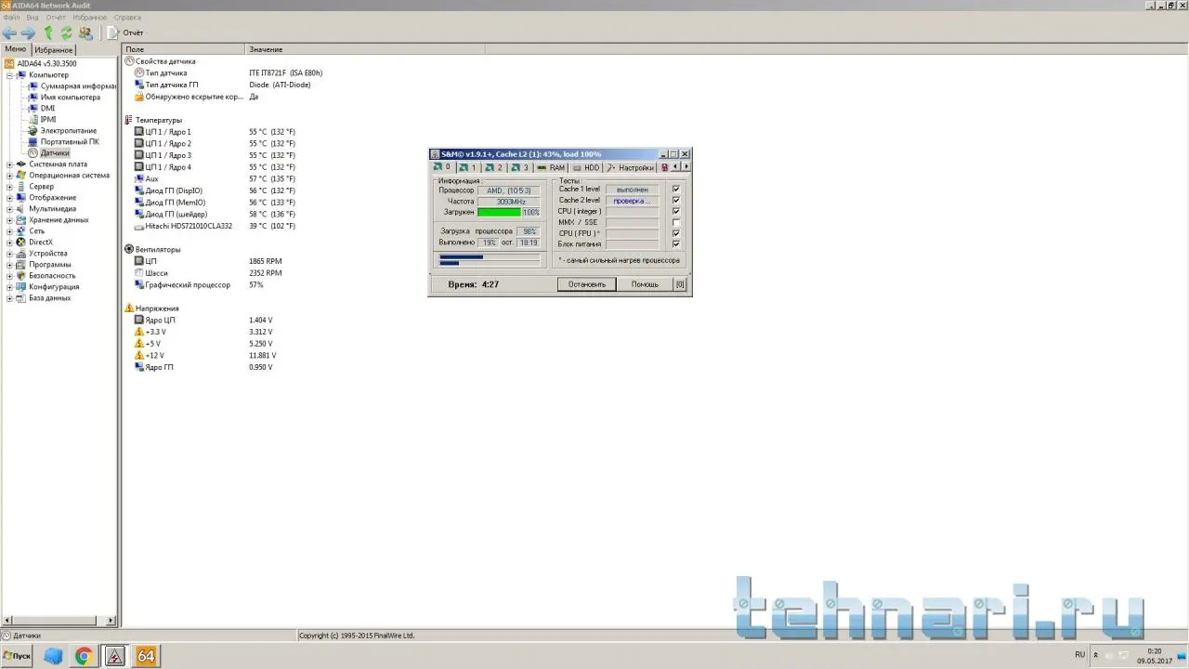This screenshot has width=1189, height=669.
Task: Expand the Мультимедиа node
Action: 9,208
